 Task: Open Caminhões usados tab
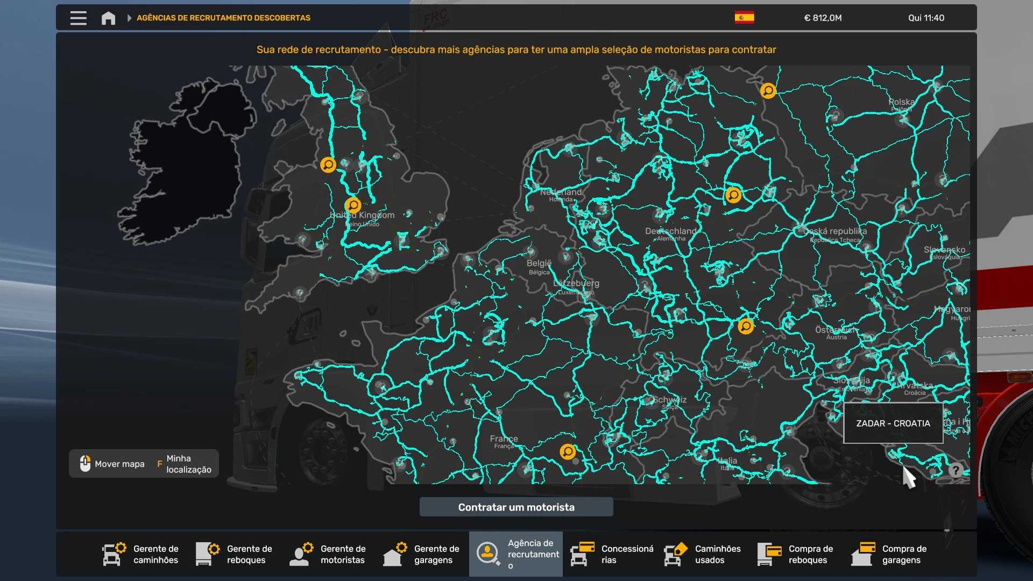click(703, 554)
